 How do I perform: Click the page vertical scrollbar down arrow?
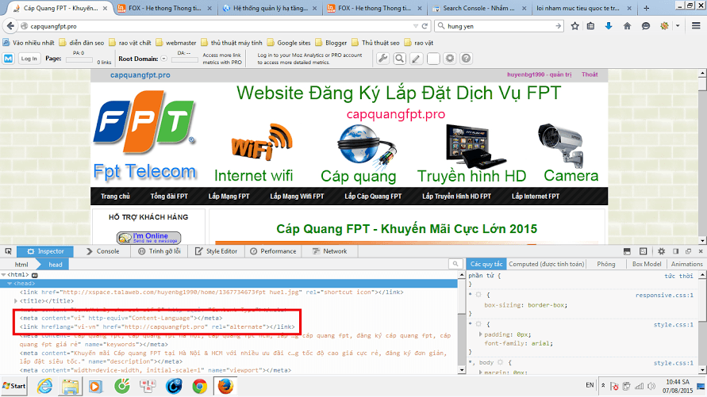[x=702, y=241]
